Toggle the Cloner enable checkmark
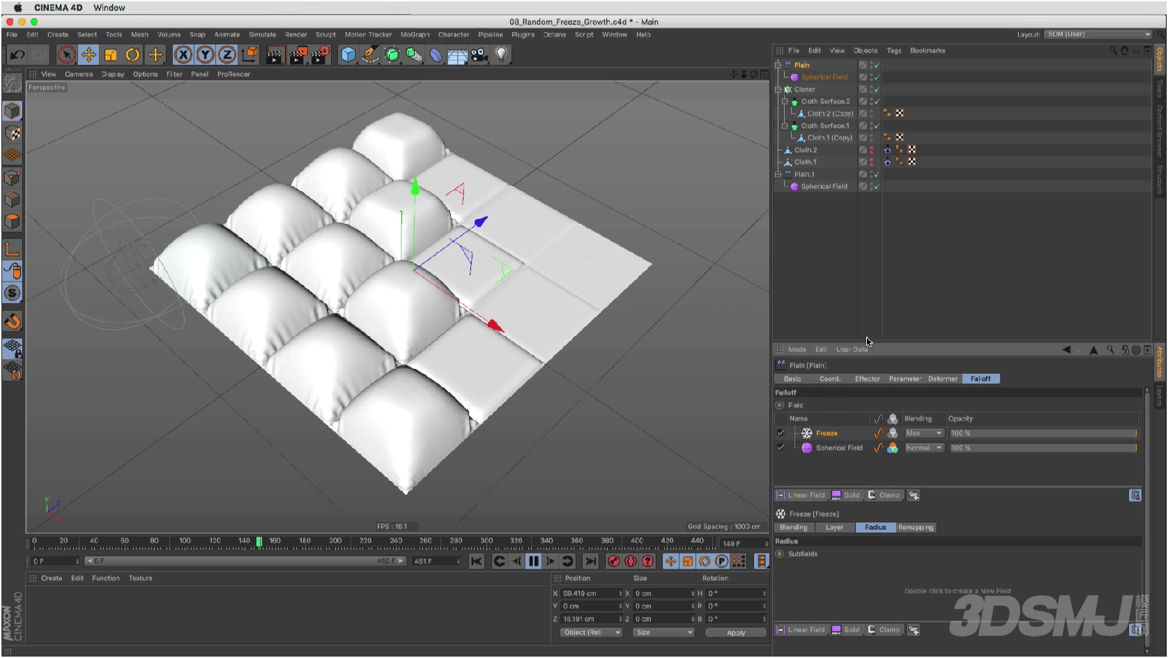This screenshot has width=1168, height=658. pyautogui.click(x=877, y=89)
